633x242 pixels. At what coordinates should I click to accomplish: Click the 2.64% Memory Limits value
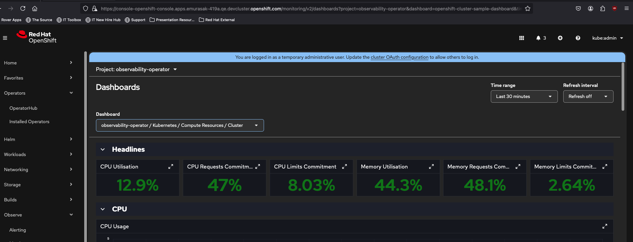click(x=572, y=185)
